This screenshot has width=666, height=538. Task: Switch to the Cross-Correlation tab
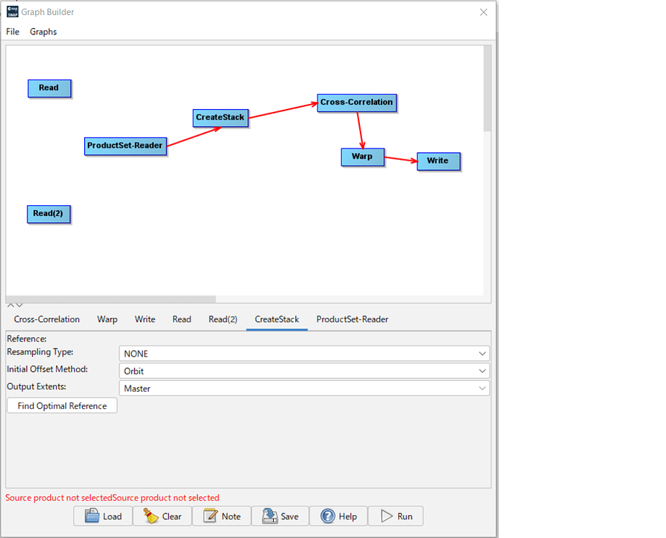tap(47, 319)
